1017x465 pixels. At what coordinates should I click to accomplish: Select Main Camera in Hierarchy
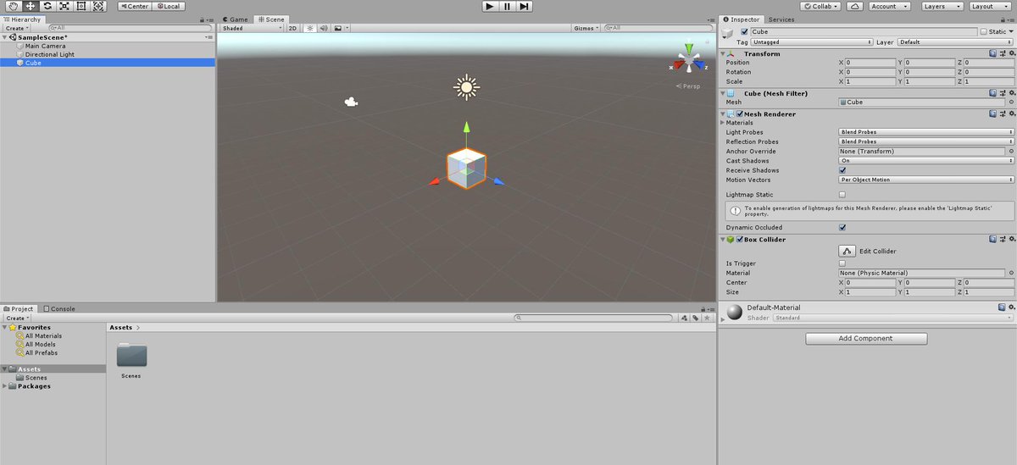pos(108,46)
